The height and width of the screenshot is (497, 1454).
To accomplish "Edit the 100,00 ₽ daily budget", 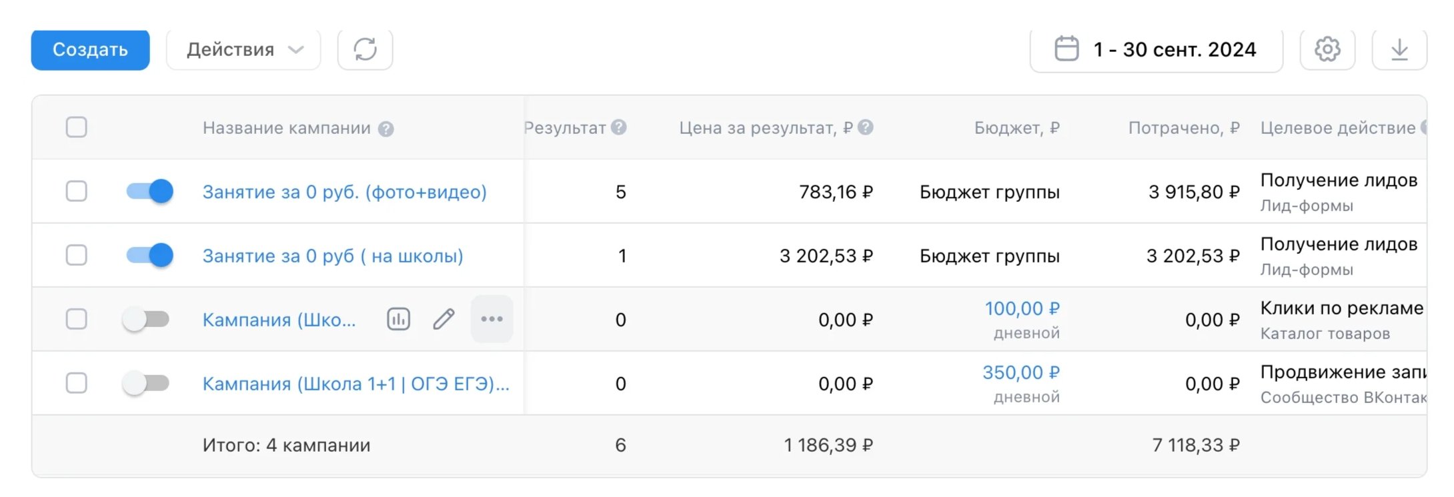I will tap(1022, 308).
